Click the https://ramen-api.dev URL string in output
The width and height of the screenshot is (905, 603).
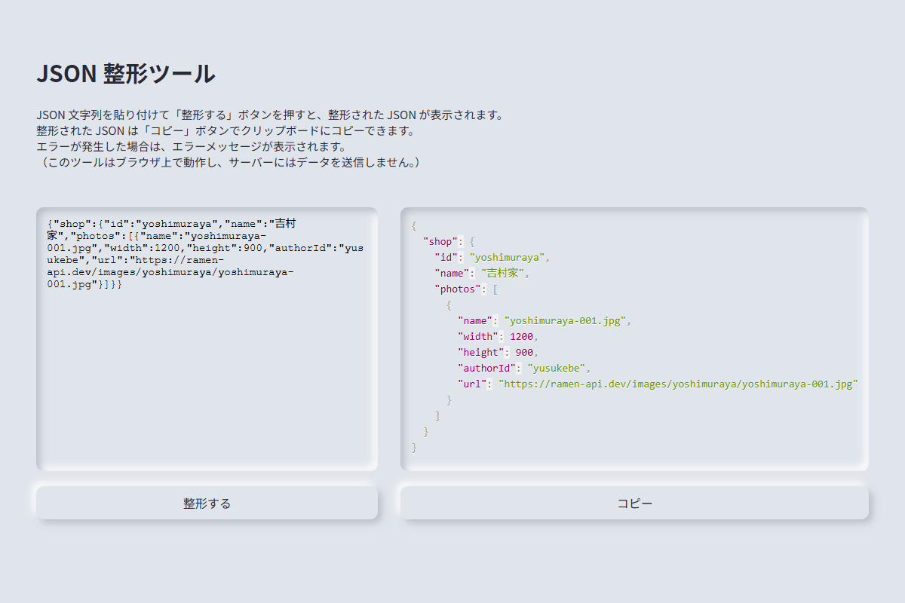point(678,384)
